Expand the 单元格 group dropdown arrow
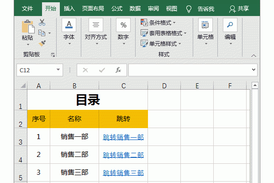The height and width of the screenshot is (183, 274). [206, 43]
